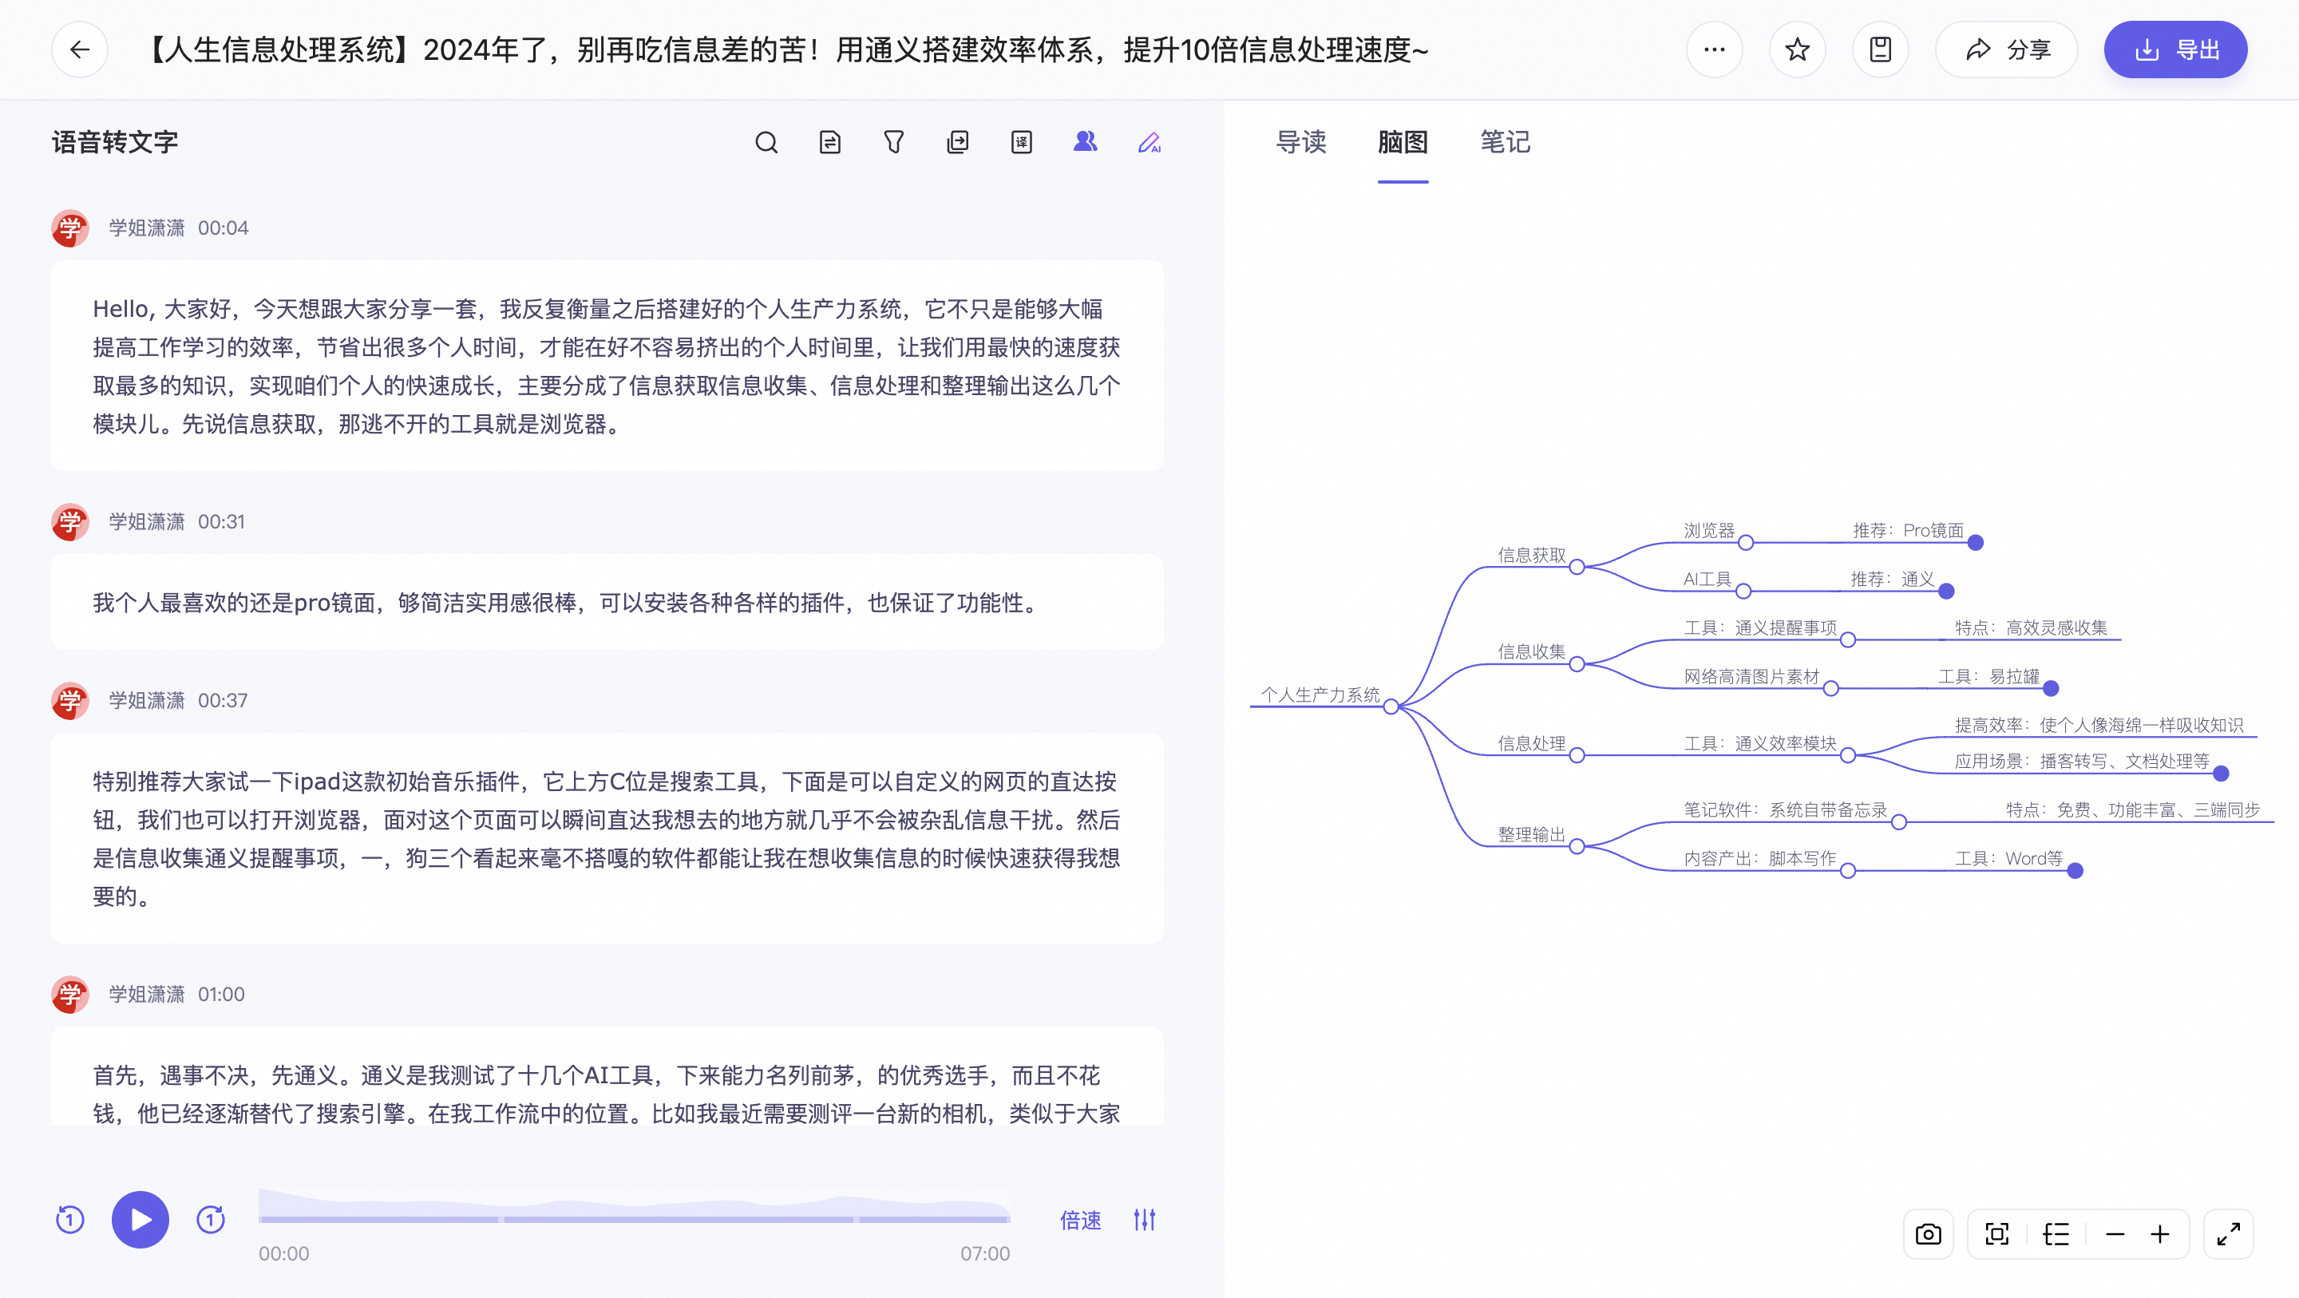Viewport: 2299px width, 1298px height.
Task: Collapse the 整理输出 branch node
Action: coord(1576,846)
